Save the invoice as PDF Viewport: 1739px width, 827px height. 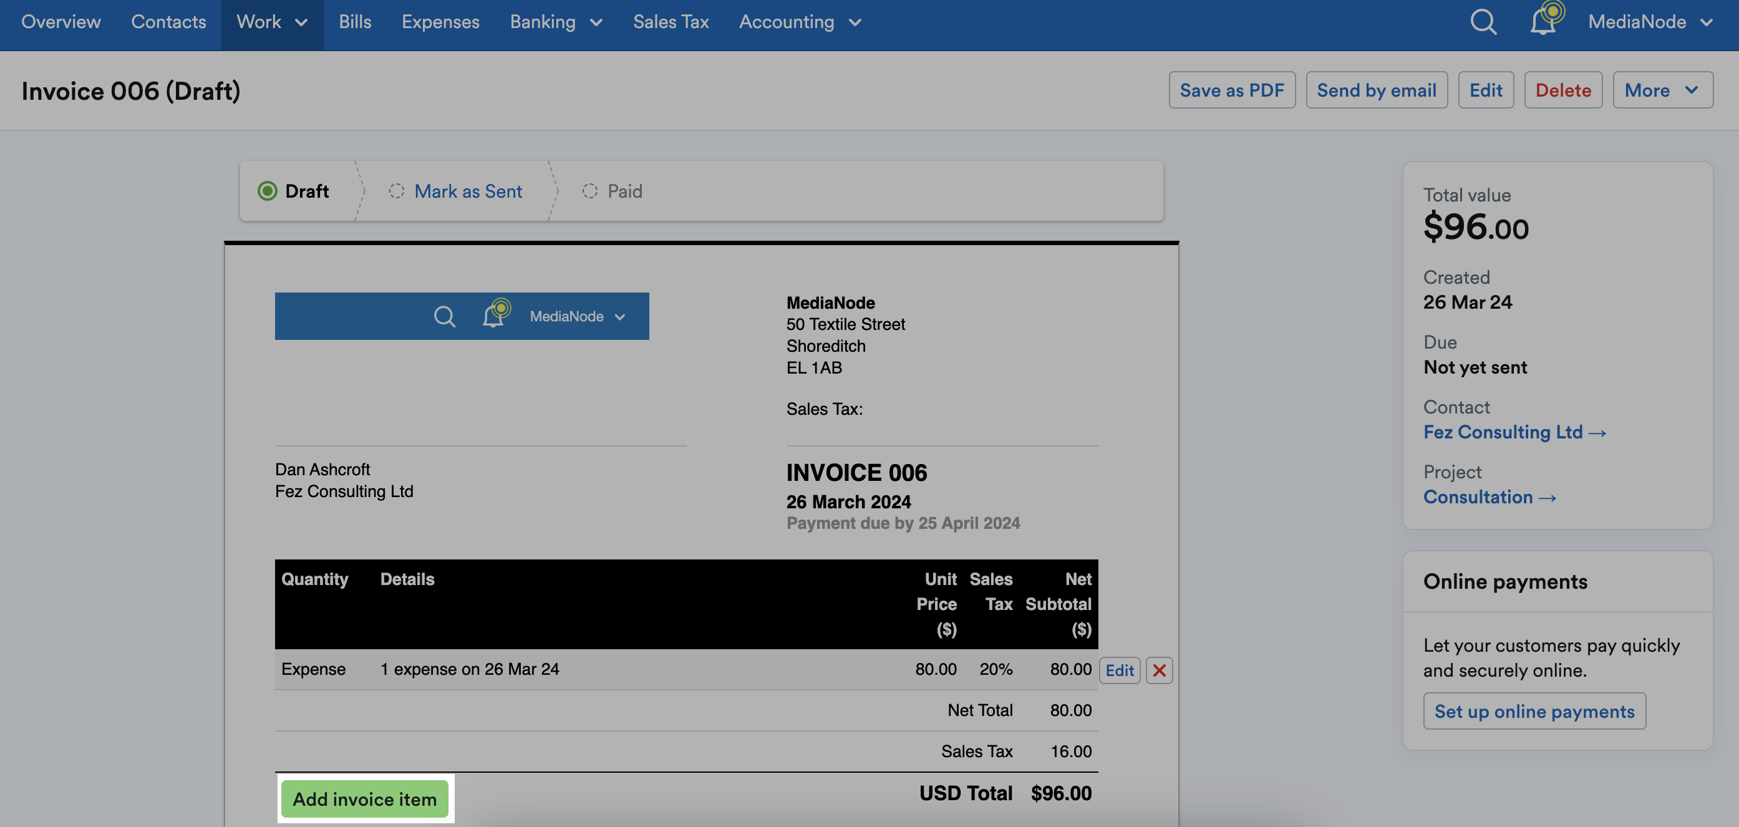[x=1231, y=90]
